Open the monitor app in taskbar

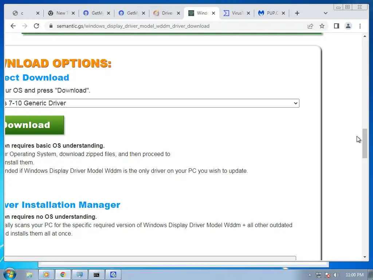coord(80,275)
